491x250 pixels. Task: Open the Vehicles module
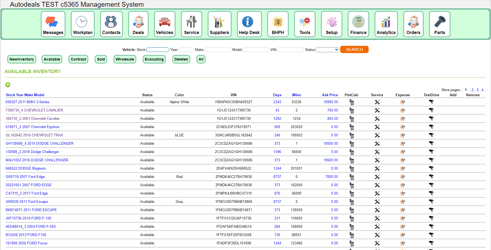tap(164, 24)
